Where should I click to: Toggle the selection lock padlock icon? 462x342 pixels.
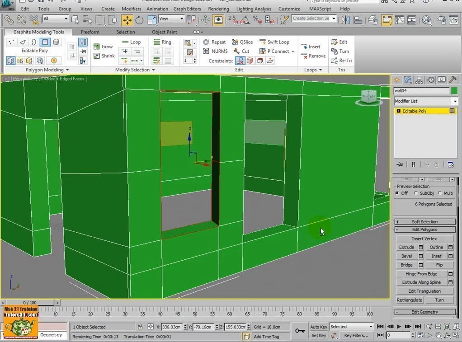pos(140,327)
